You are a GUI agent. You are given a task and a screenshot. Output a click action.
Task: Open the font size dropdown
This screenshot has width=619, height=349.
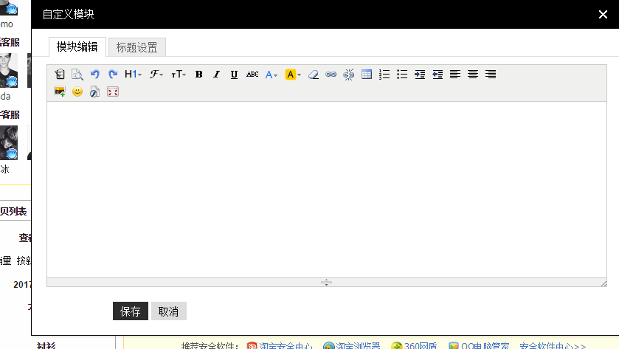[x=179, y=75]
